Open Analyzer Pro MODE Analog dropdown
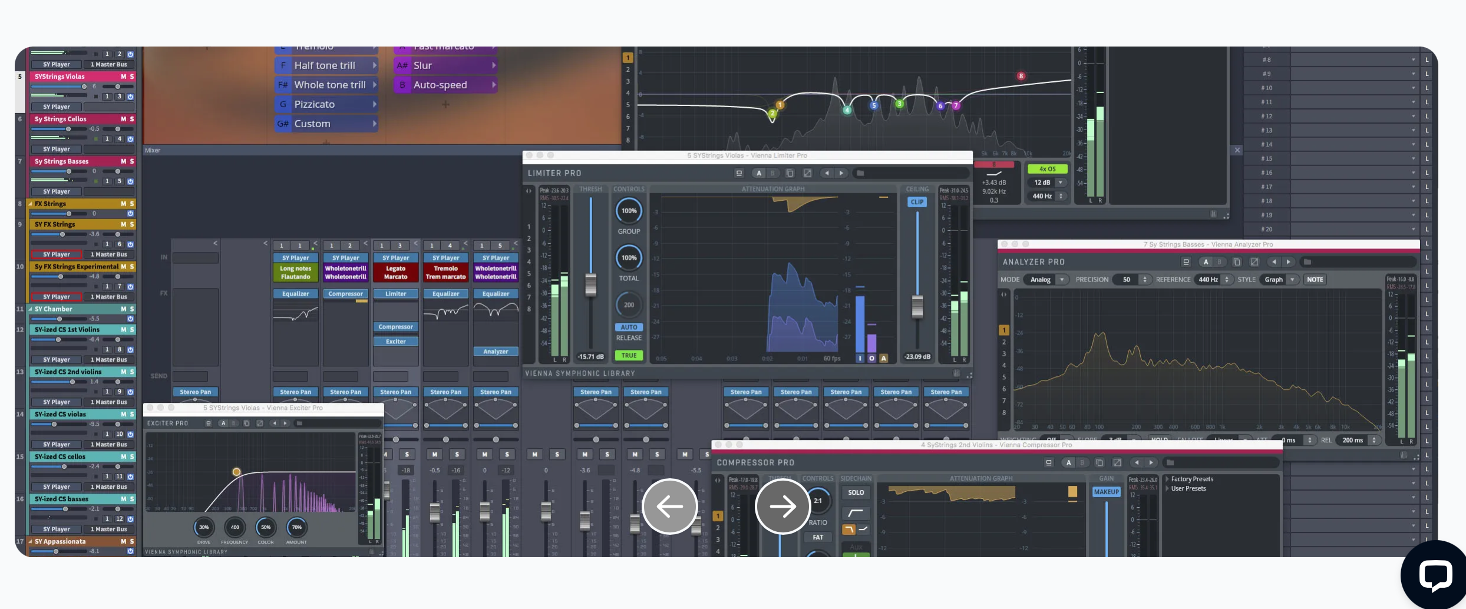The height and width of the screenshot is (609, 1466). (1046, 280)
